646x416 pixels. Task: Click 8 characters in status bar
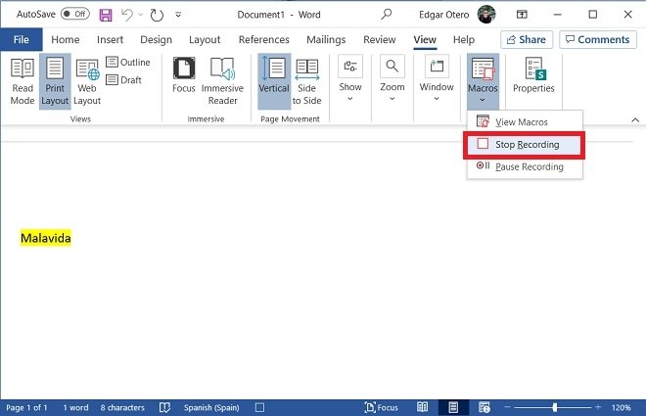coord(122,408)
